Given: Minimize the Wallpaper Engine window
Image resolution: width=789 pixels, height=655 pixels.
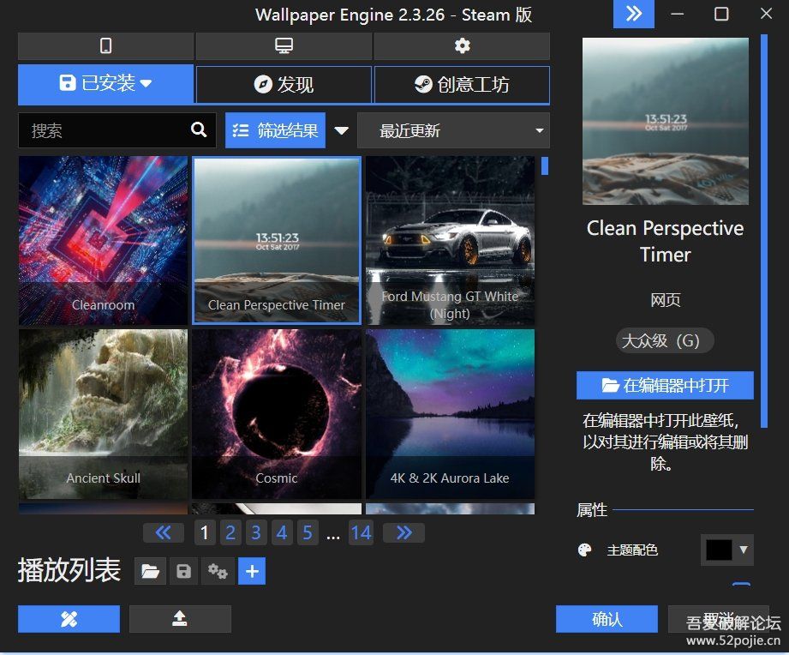Looking at the screenshot, I should point(678,14).
